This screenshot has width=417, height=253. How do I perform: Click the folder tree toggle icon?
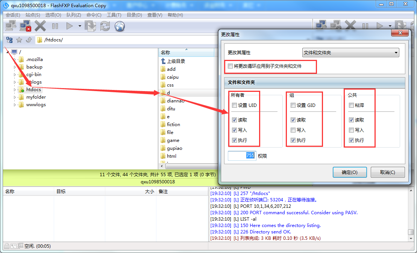[9, 40]
